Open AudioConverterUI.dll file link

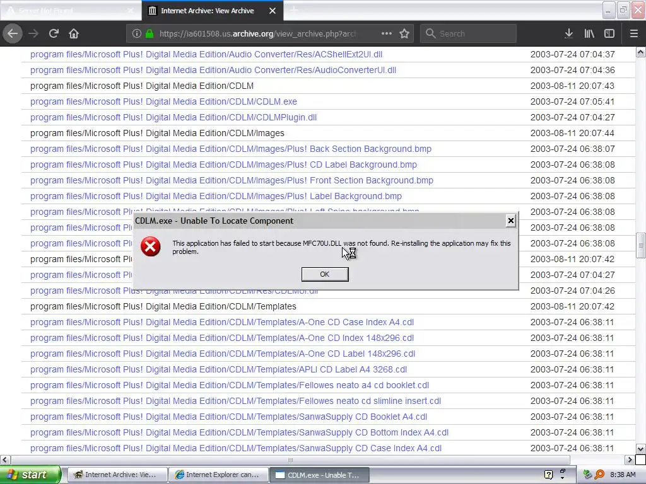coord(213,70)
